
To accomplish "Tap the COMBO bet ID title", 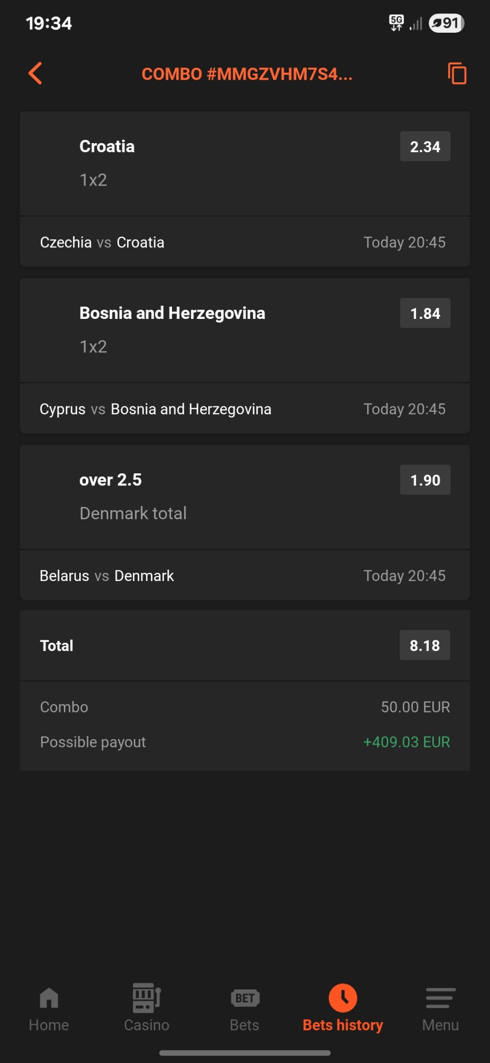I will [x=247, y=74].
